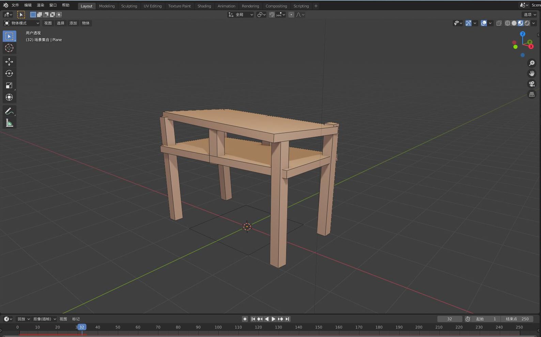Screen dimensions: 541x337
Task: Click the play animation button
Action: (x=273, y=319)
